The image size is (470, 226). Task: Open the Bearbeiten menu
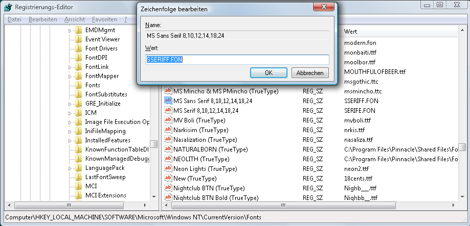tap(43, 19)
